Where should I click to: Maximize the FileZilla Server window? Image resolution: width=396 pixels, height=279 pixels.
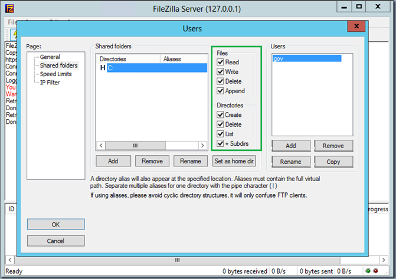[x=359, y=7]
